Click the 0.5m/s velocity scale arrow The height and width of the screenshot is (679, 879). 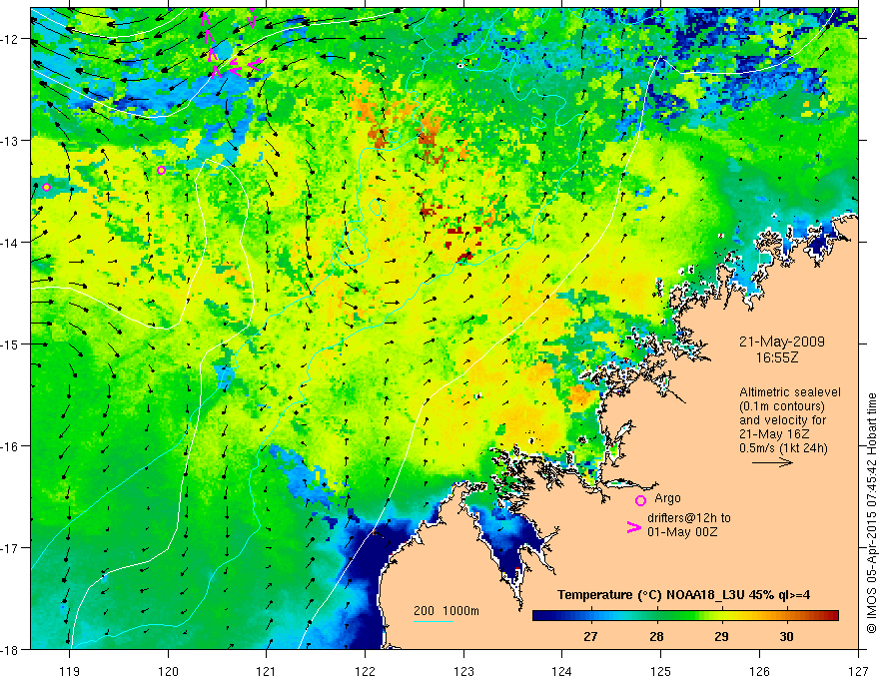772,462
